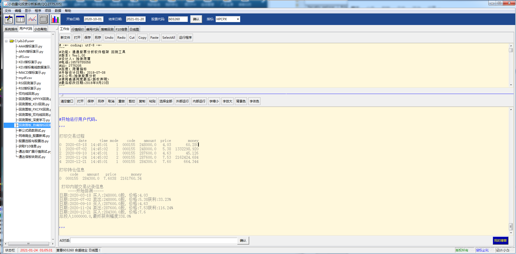Select 双均线回测.py in file tree
This screenshot has width=516, height=254.
click(x=29, y=94)
